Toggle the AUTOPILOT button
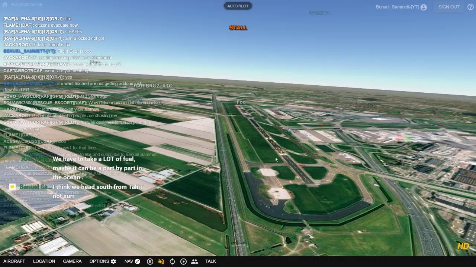The width and height of the screenshot is (476, 267). coord(238,6)
